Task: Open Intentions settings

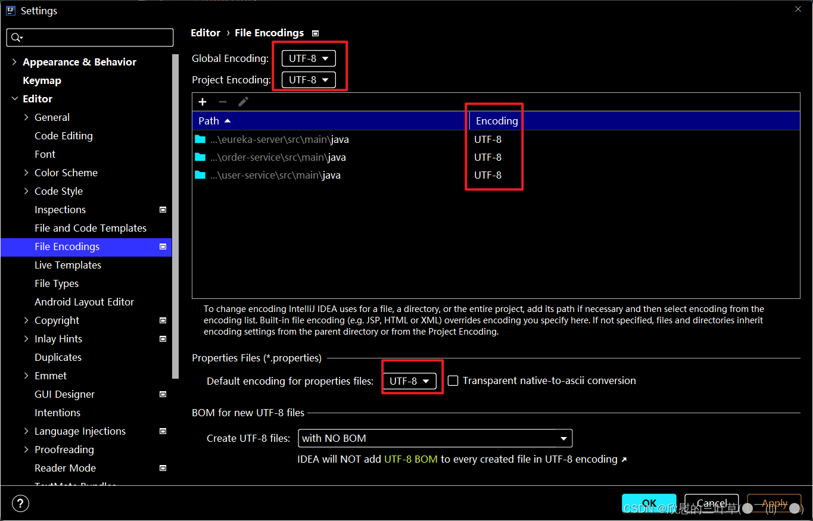Action: click(x=57, y=413)
